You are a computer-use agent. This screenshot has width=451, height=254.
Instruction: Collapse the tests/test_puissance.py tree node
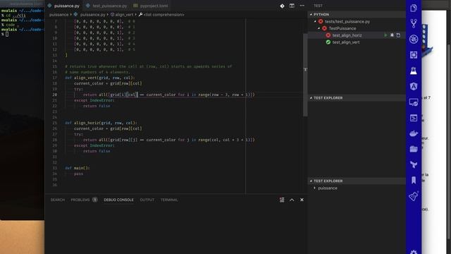(x=315, y=22)
